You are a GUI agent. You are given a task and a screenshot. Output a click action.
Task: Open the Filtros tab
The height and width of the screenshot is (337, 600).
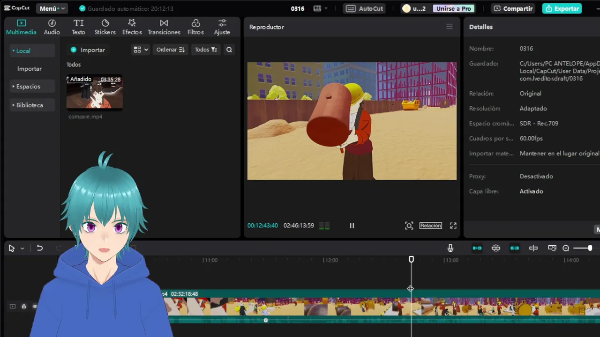pos(195,27)
